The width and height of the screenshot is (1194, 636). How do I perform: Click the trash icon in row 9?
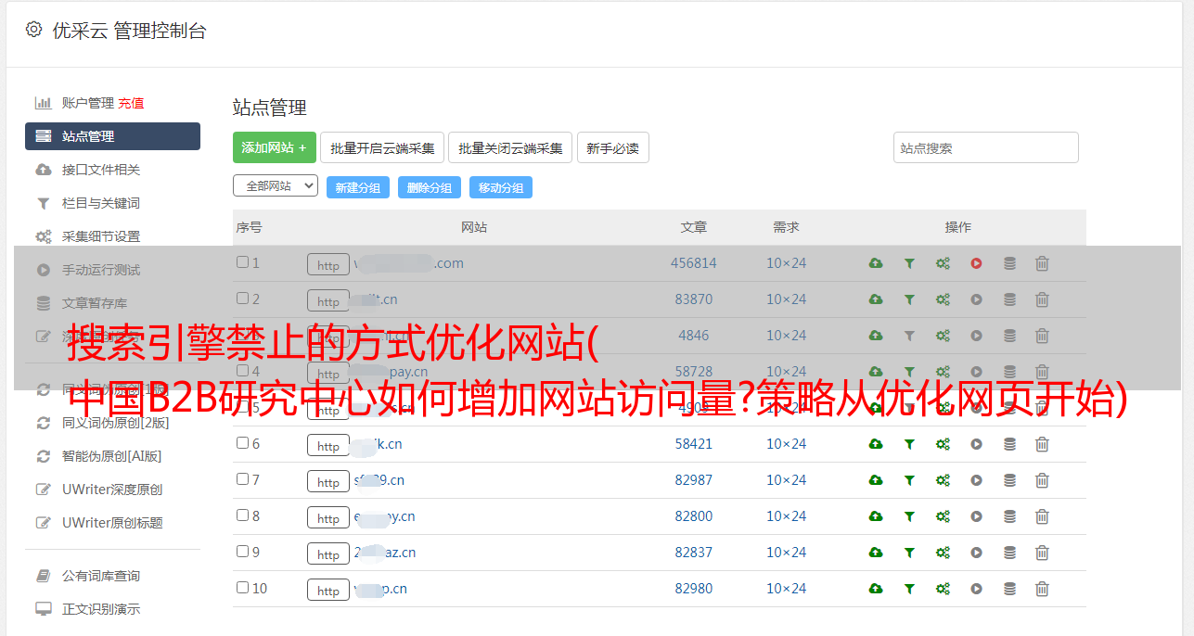(1042, 553)
